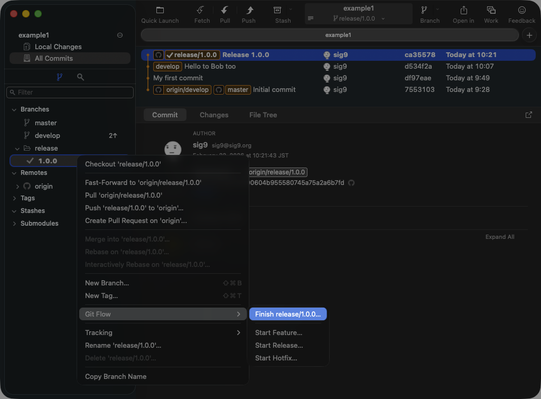Select the develop branch in the sidebar
Screen dimensions: 541x399
pos(48,135)
